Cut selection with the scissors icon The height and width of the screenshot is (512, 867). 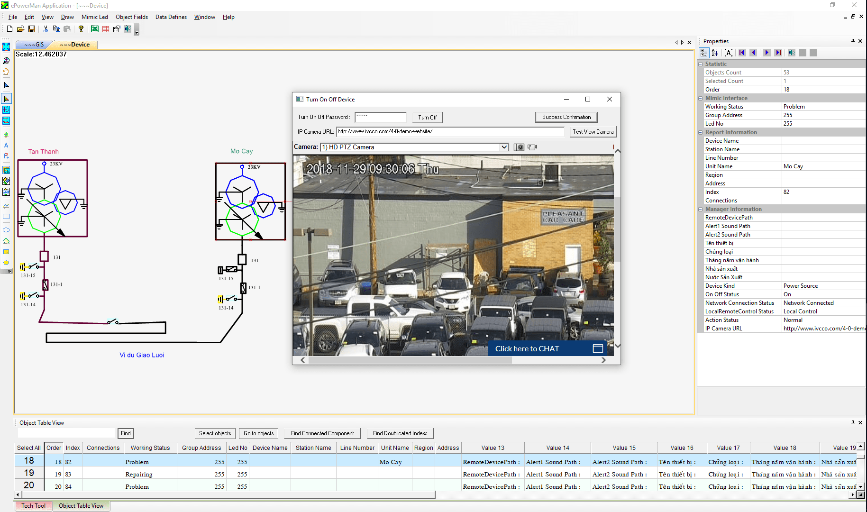tap(46, 29)
